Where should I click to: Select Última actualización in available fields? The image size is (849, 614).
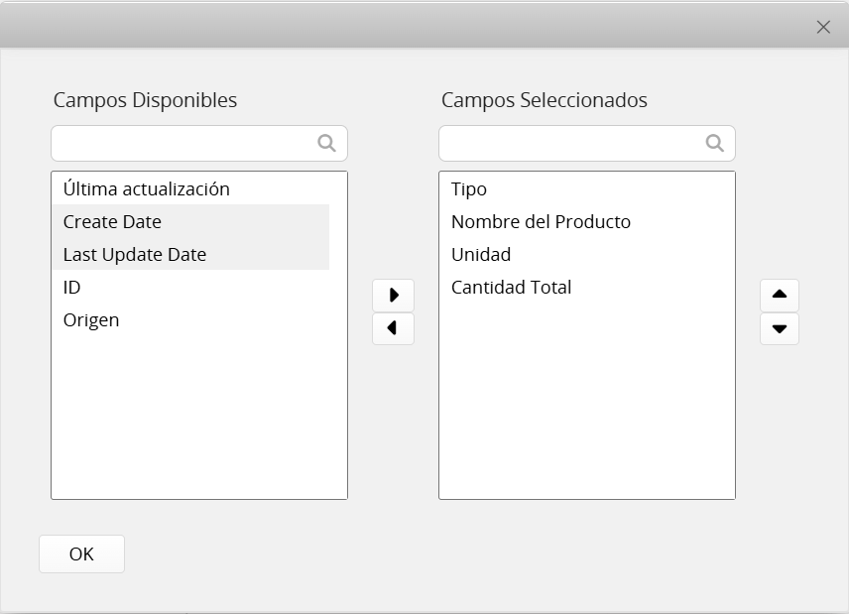(x=190, y=189)
